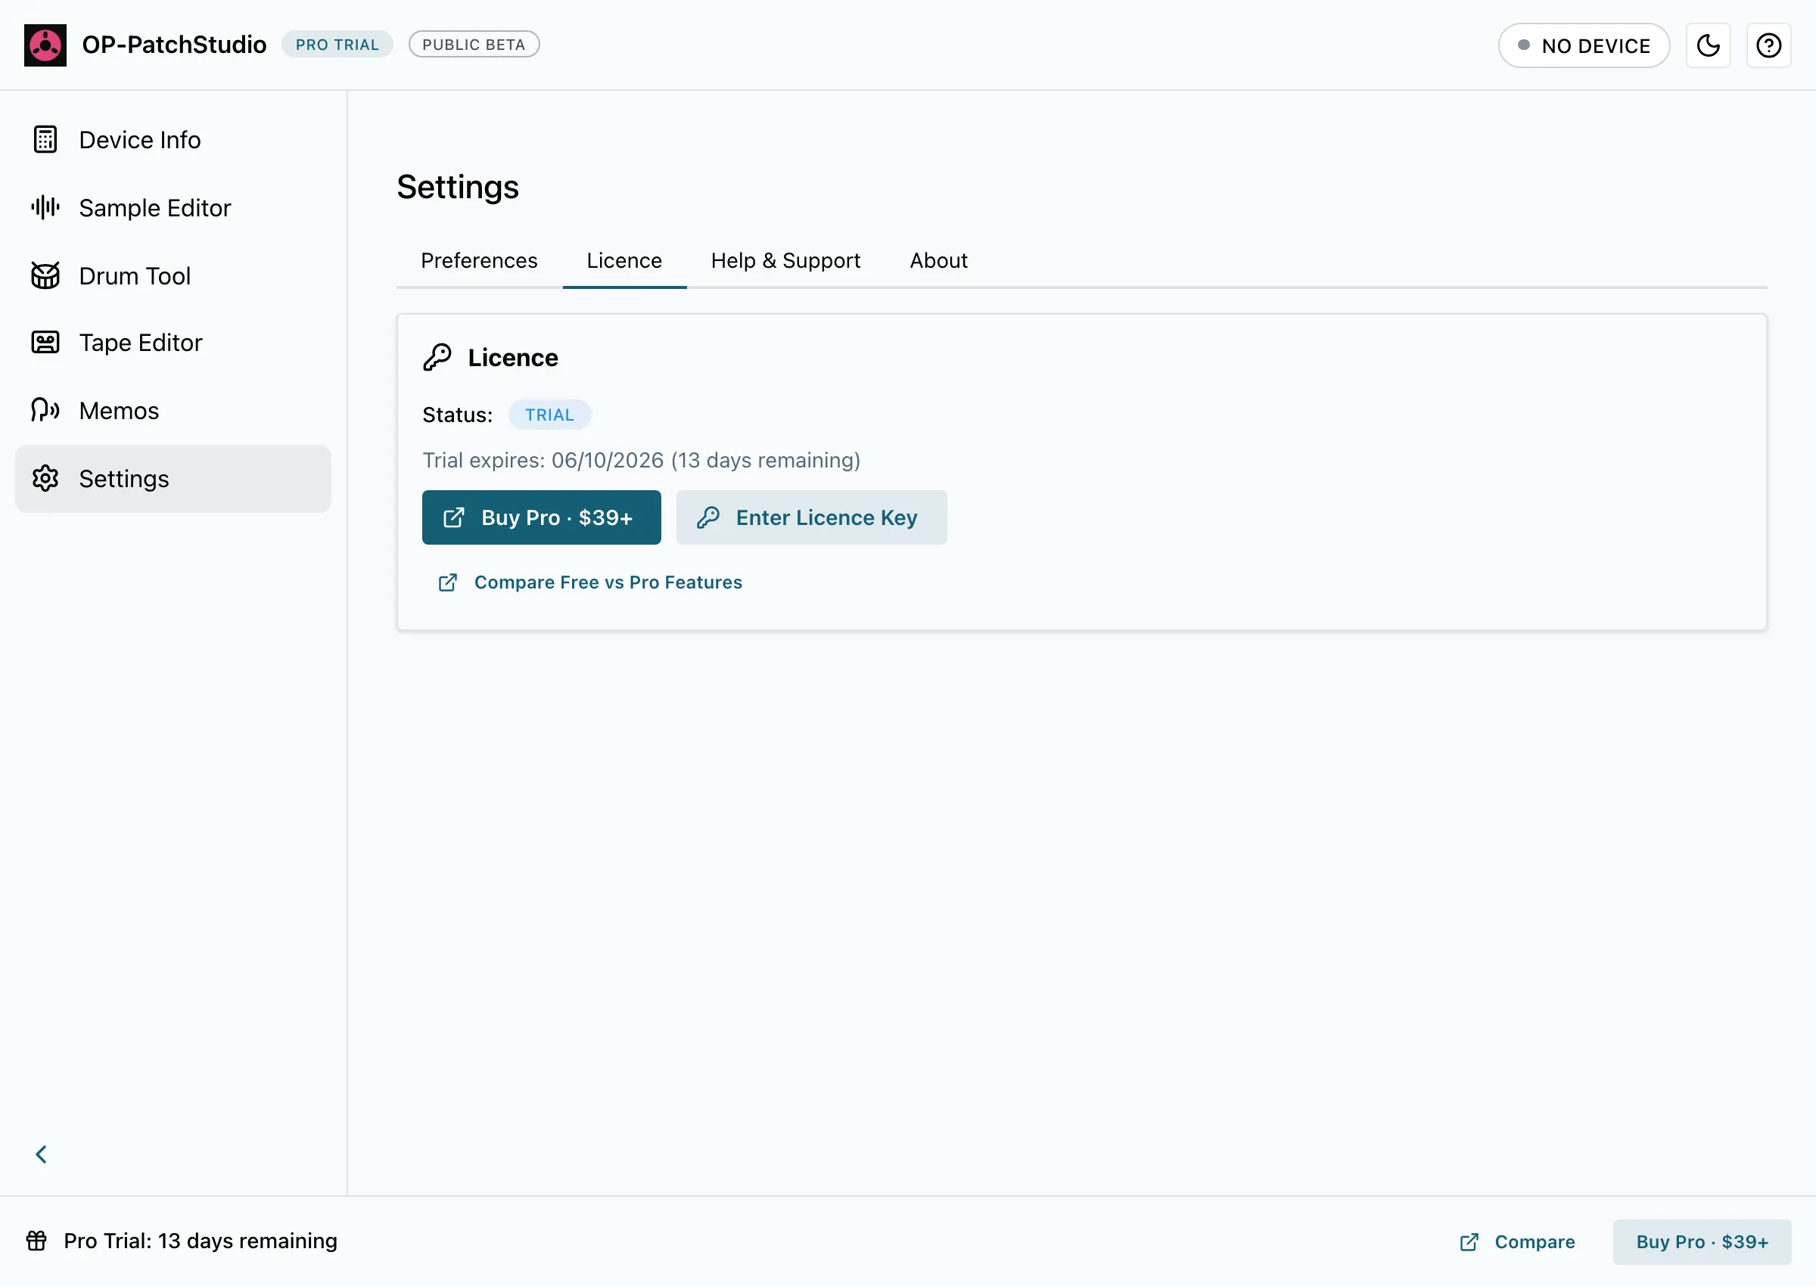Open the Help & Support tab
The width and height of the screenshot is (1816, 1286).
click(785, 260)
